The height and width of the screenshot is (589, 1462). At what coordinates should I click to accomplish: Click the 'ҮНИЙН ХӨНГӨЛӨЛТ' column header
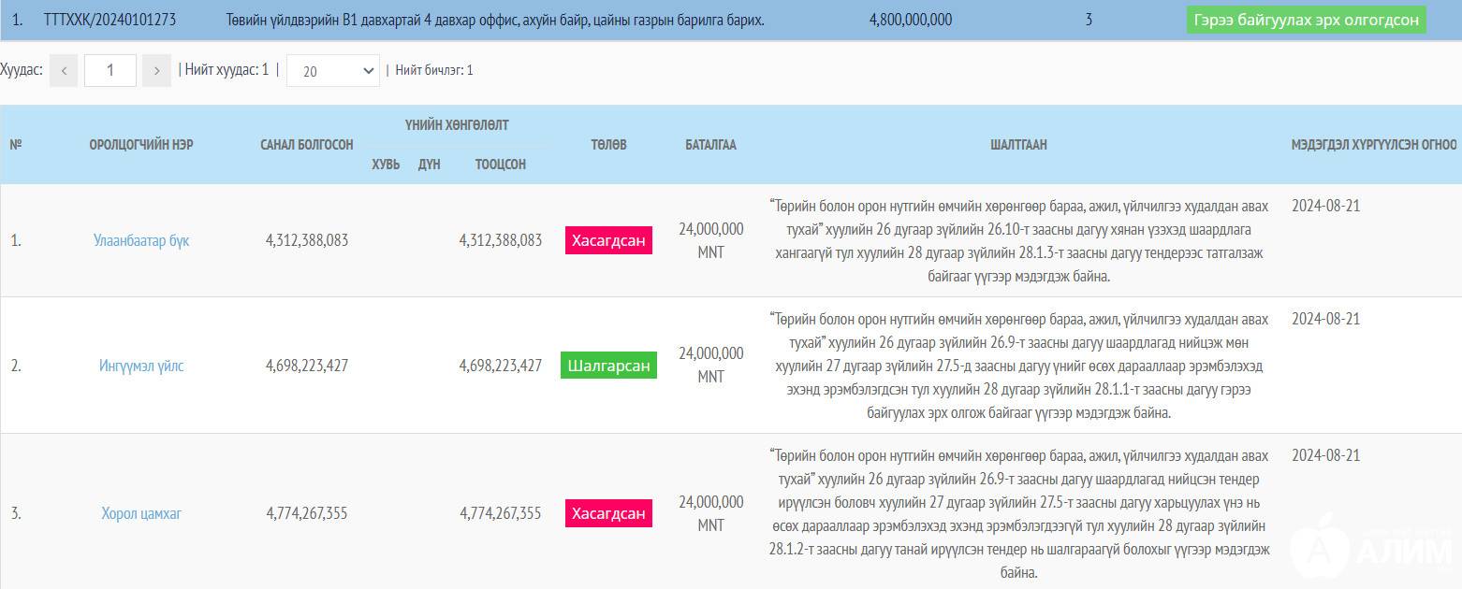pos(457,125)
